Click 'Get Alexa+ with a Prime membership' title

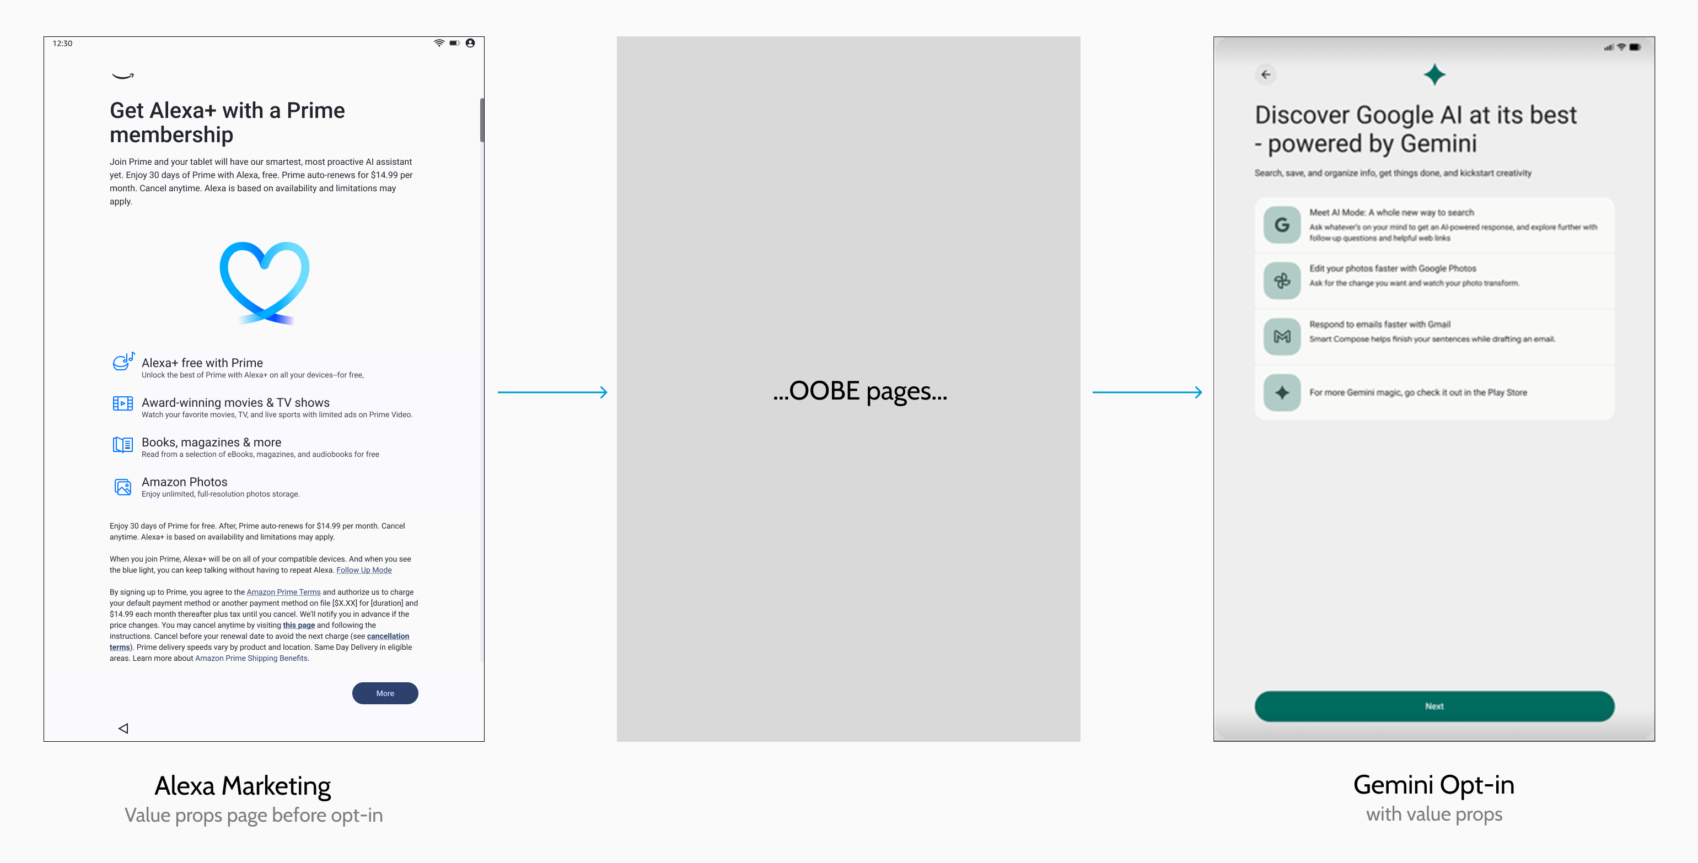click(227, 122)
